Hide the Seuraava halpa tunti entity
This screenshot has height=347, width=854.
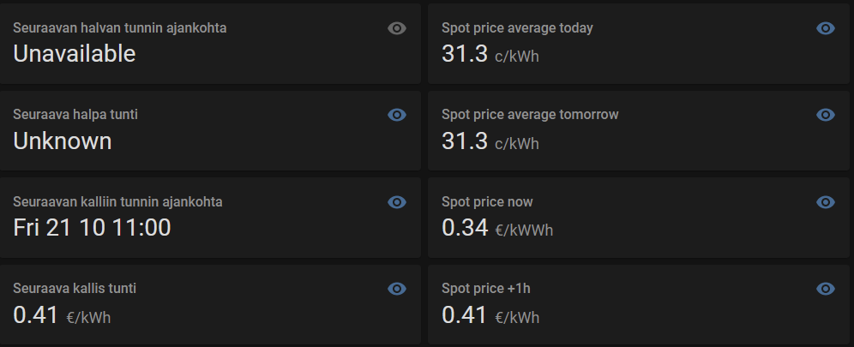click(397, 115)
